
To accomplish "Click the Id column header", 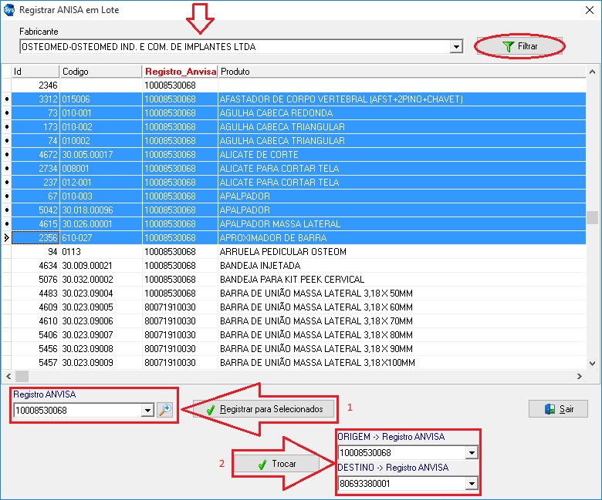I will point(35,72).
